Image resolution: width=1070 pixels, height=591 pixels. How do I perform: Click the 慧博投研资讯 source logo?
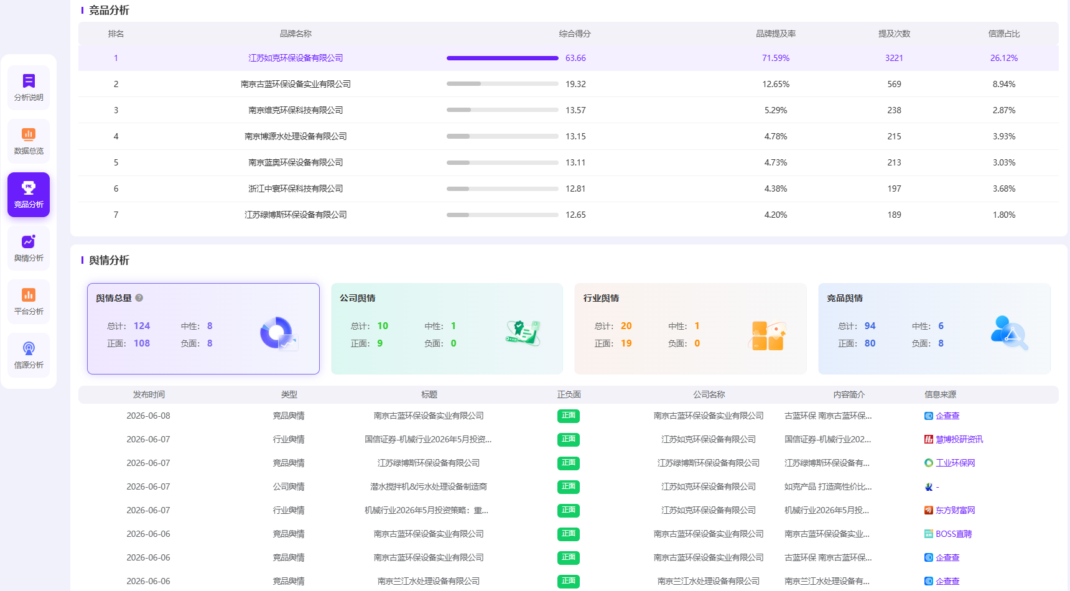coord(929,440)
